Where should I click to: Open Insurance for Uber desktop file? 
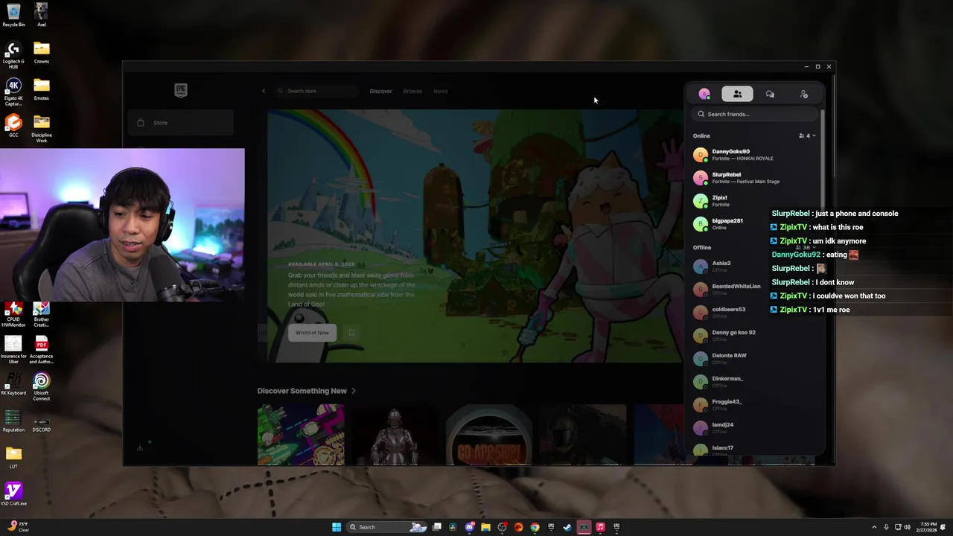point(13,351)
